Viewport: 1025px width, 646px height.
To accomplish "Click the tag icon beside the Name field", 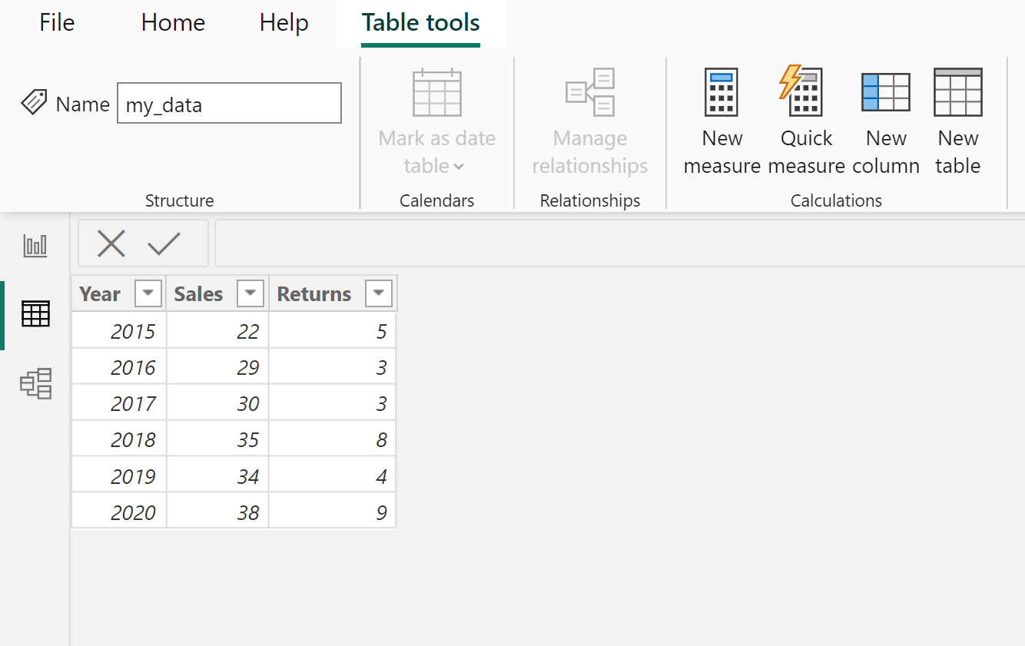I will 34,102.
